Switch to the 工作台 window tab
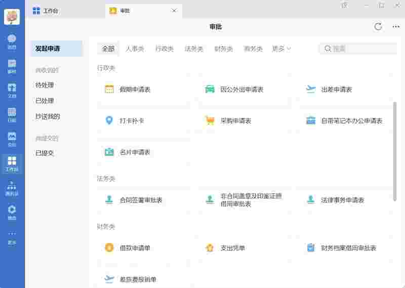 (x=46, y=11)
